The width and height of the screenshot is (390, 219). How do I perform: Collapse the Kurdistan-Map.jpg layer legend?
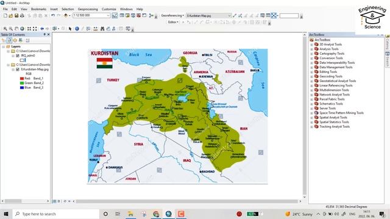coord(13,69)
